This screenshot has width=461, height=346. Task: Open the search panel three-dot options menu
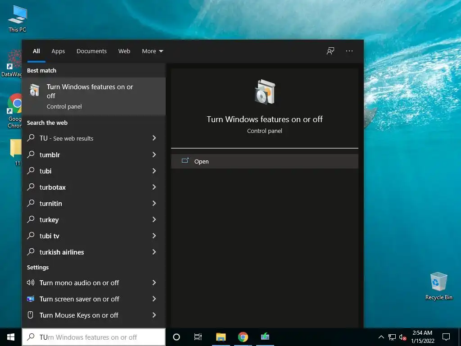pos(349,51)
